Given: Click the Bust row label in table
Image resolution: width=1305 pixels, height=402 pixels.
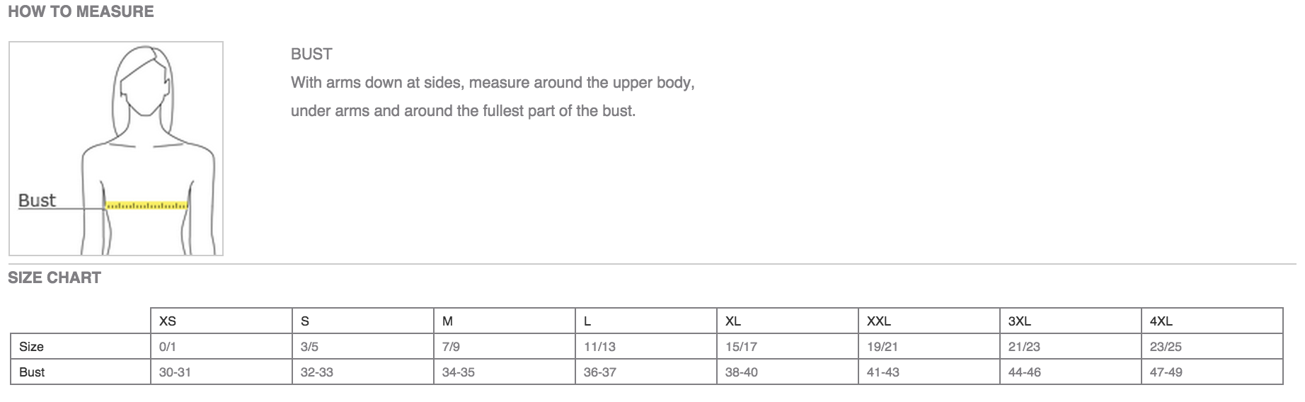Looking at the screenshot, I should (x=32, y=372).
